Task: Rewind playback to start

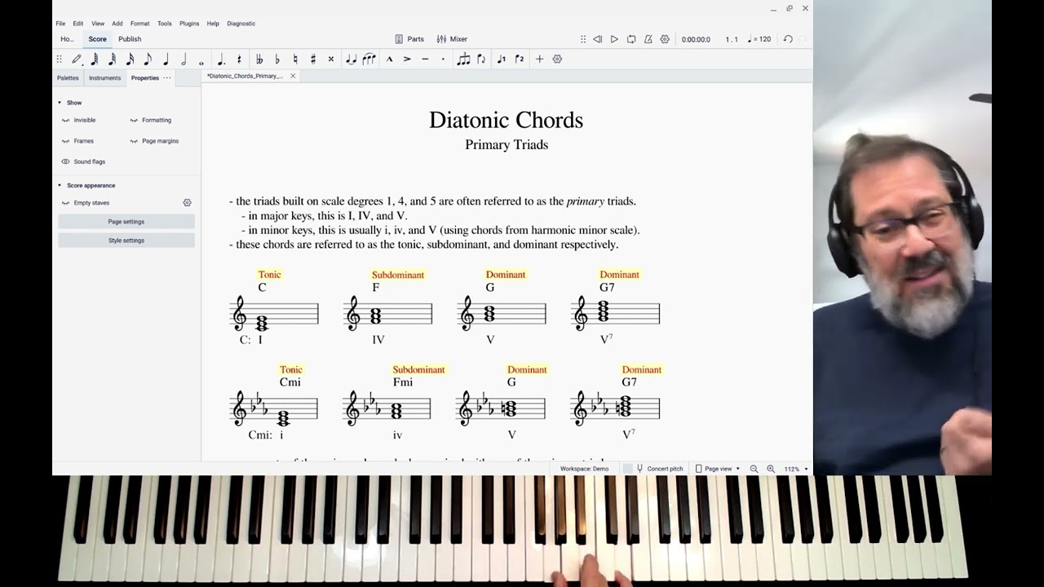Action: [597, 39]
